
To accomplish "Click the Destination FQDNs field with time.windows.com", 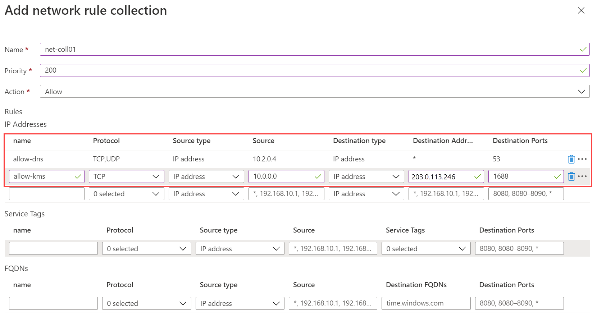I will [x=426, y=303].
